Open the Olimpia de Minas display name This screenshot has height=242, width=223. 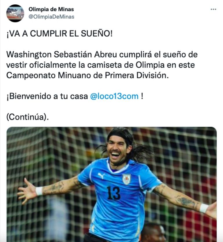[51, 9]
